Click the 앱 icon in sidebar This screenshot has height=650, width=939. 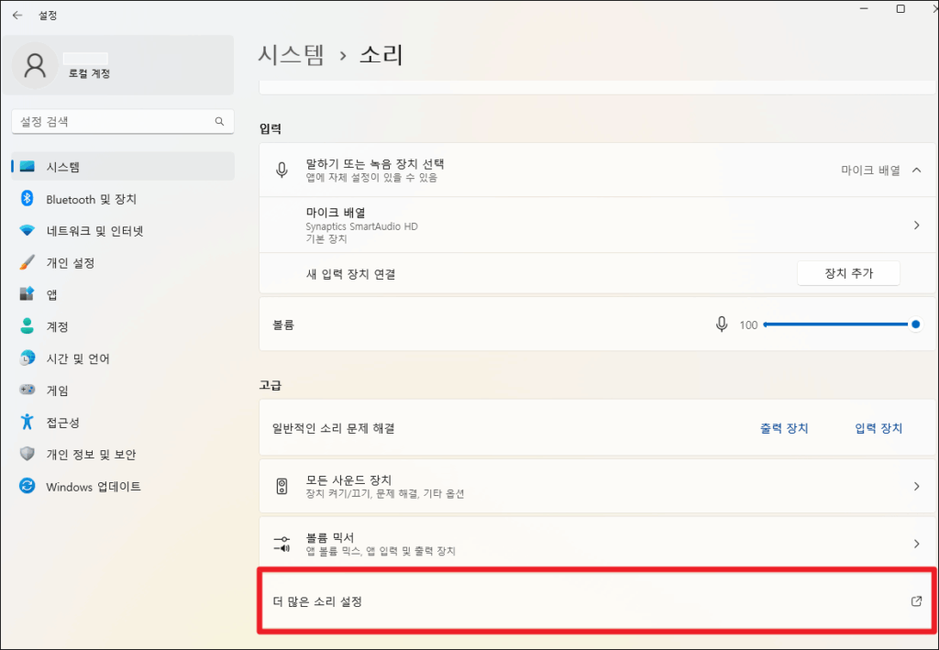click(27, 294)
